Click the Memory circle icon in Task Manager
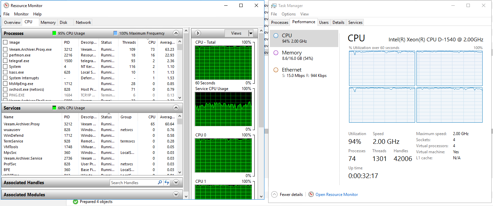 click(276, 53)
